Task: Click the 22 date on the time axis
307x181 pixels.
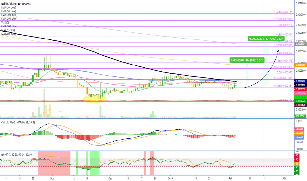Action: pyautogui.click(x=33, y=178)
